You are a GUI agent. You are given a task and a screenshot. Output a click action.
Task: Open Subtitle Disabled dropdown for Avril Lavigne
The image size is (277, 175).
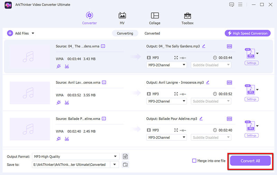click(211, 101)
